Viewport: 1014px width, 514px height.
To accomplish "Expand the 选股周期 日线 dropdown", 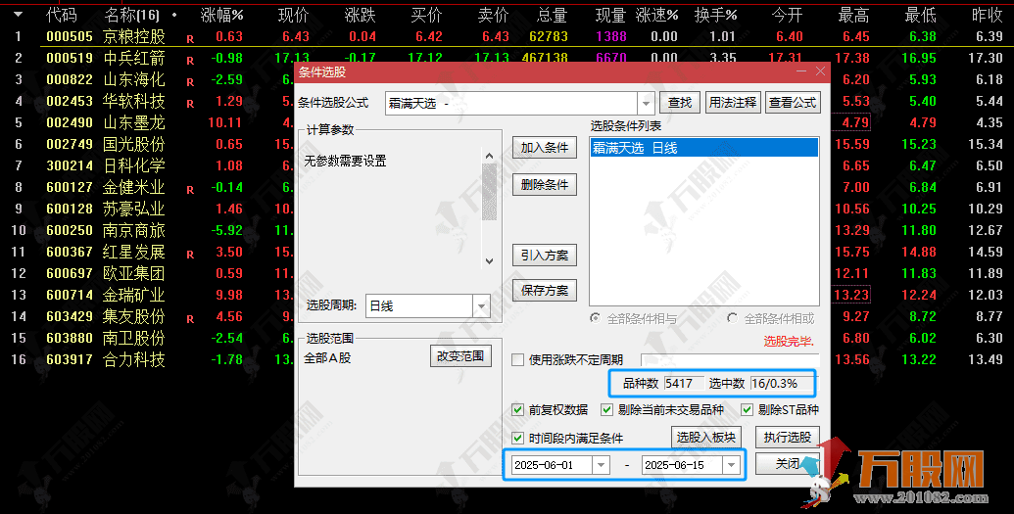I will tap(481, 305).
